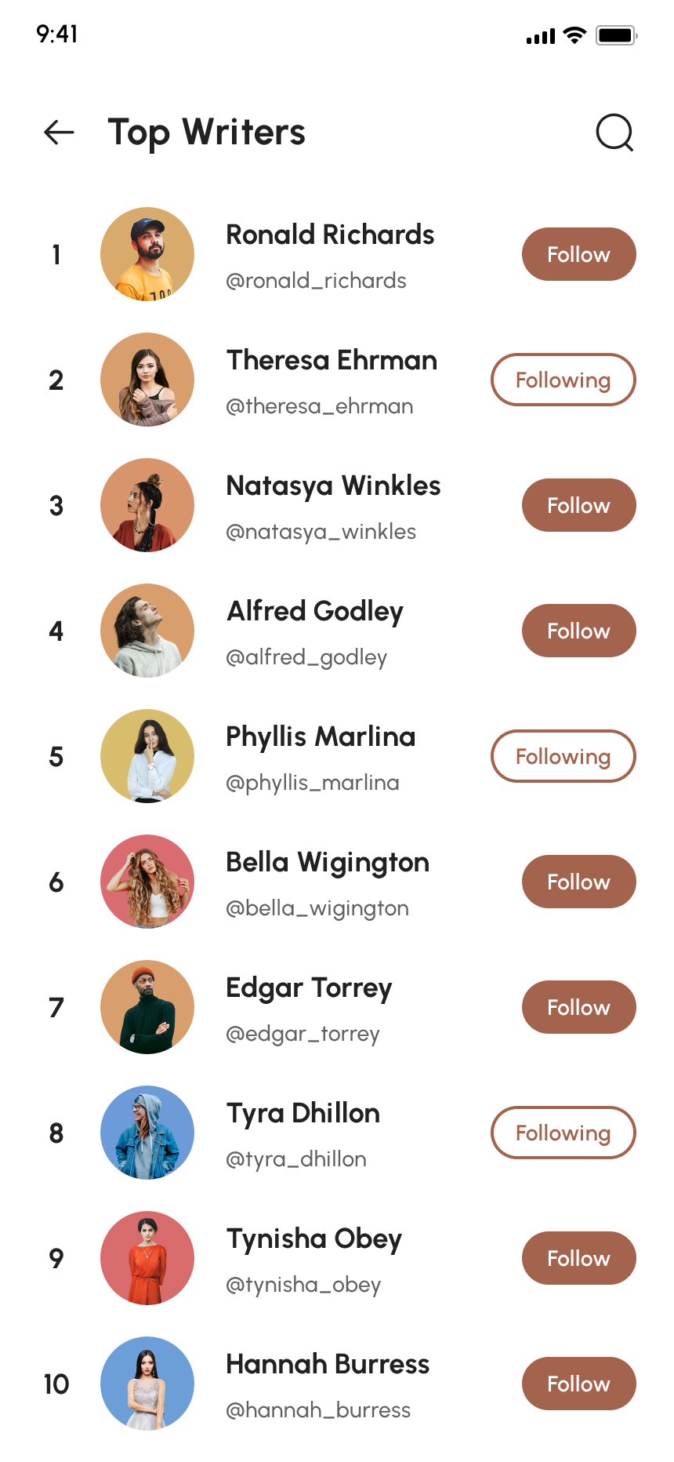Tap the back arrow icon
Image resolution: width=674 pixels, height=1462 pixels.
59,133
